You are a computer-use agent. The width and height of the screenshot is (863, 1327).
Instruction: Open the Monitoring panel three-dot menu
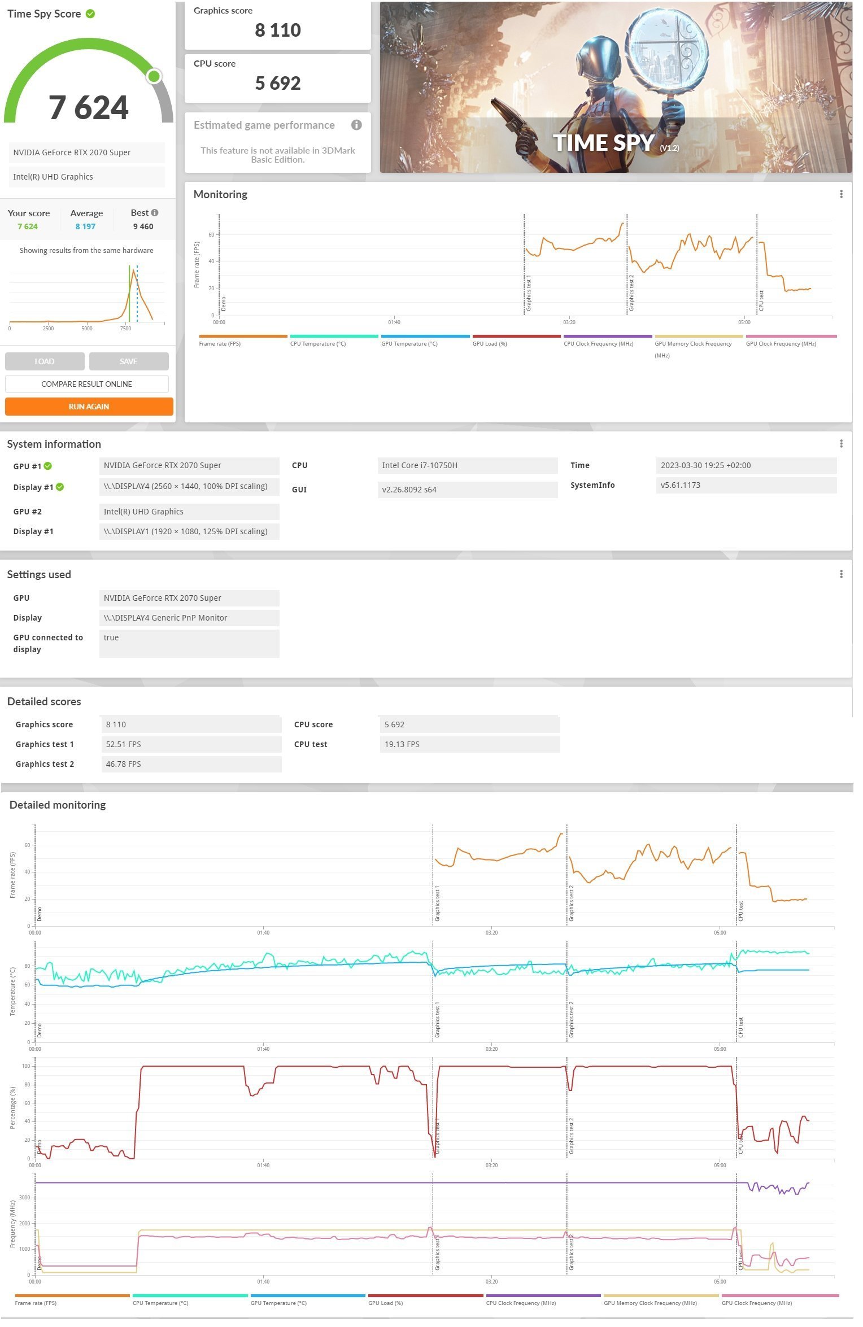pyautogui.click(x=841, y=194)
